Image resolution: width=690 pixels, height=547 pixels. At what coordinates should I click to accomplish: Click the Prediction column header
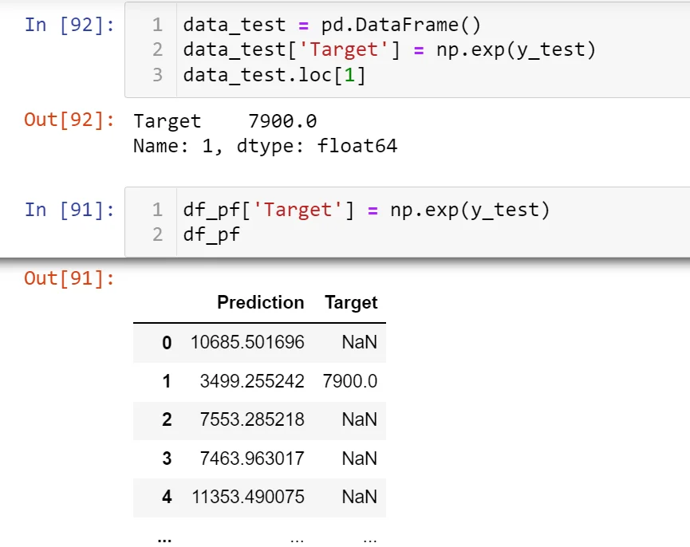[x=260, y=303]
